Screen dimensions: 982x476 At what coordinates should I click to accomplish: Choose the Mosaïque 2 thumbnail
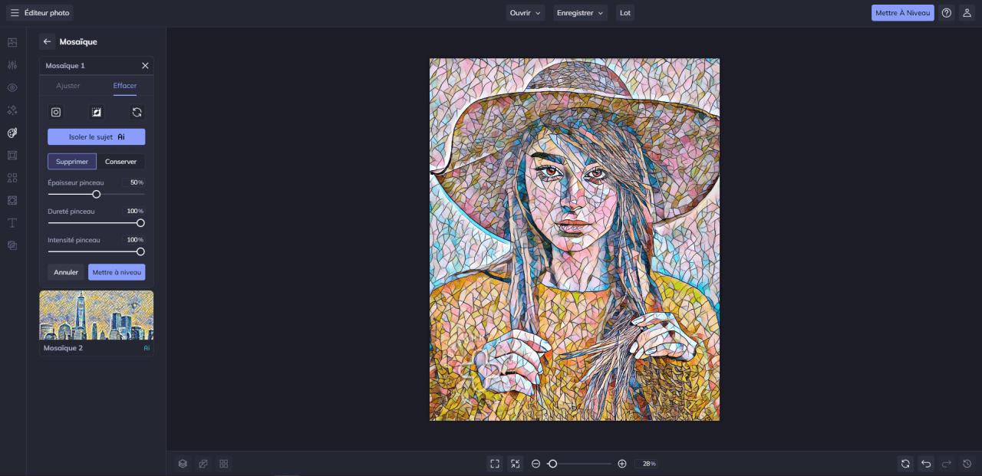click(97, 315)
